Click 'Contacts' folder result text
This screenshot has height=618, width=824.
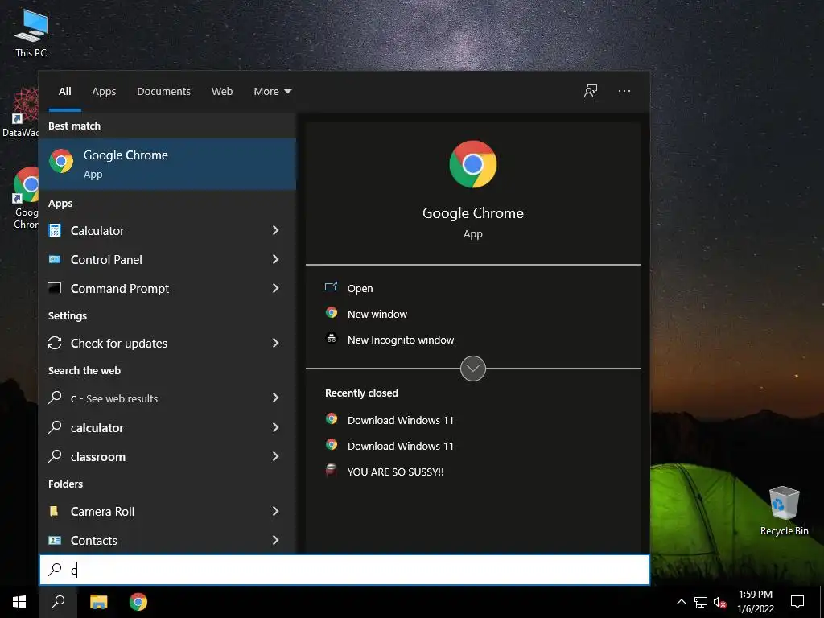click(93, 540)
